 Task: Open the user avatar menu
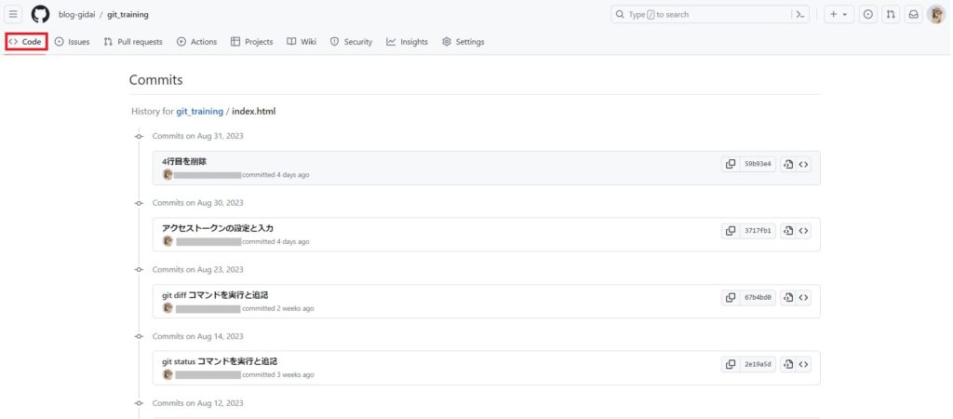click(935, 15)
